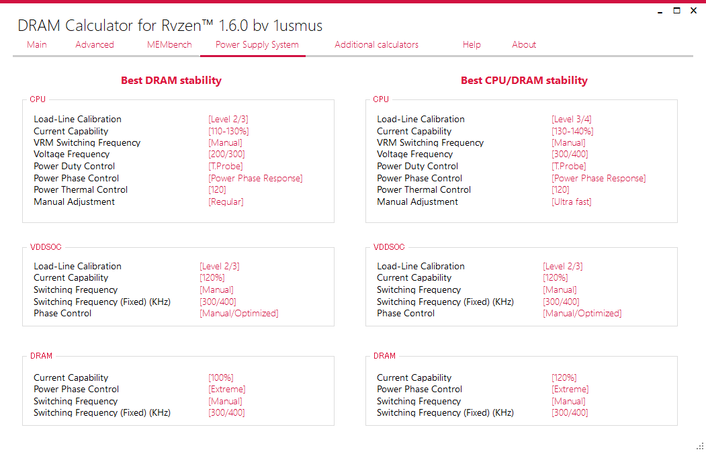Close the DRAM Calculator window
706x452 pixels.
[x=693, y=11]
